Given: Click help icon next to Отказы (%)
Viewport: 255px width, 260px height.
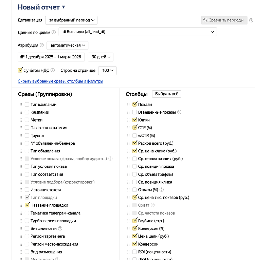Looking at the screenshot, I should point(161,189).
